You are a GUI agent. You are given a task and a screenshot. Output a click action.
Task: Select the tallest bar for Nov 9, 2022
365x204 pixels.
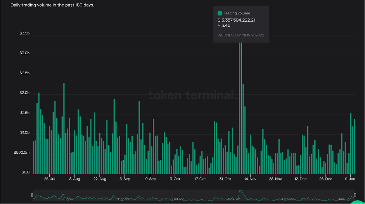(x=240, y=108)
